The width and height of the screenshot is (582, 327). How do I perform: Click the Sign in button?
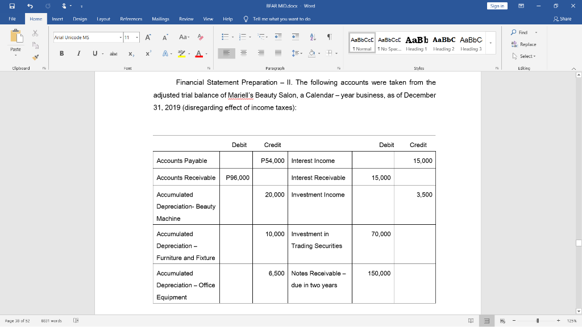pos(497,5)
